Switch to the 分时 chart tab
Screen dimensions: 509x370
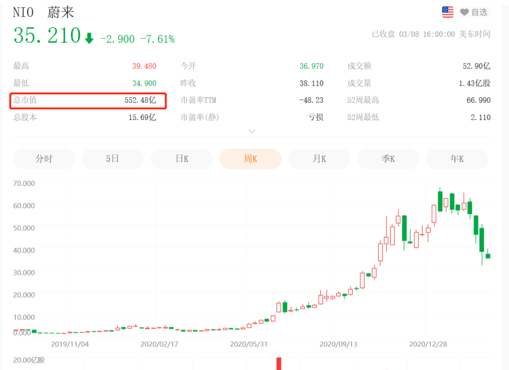(x=44, y=159)
